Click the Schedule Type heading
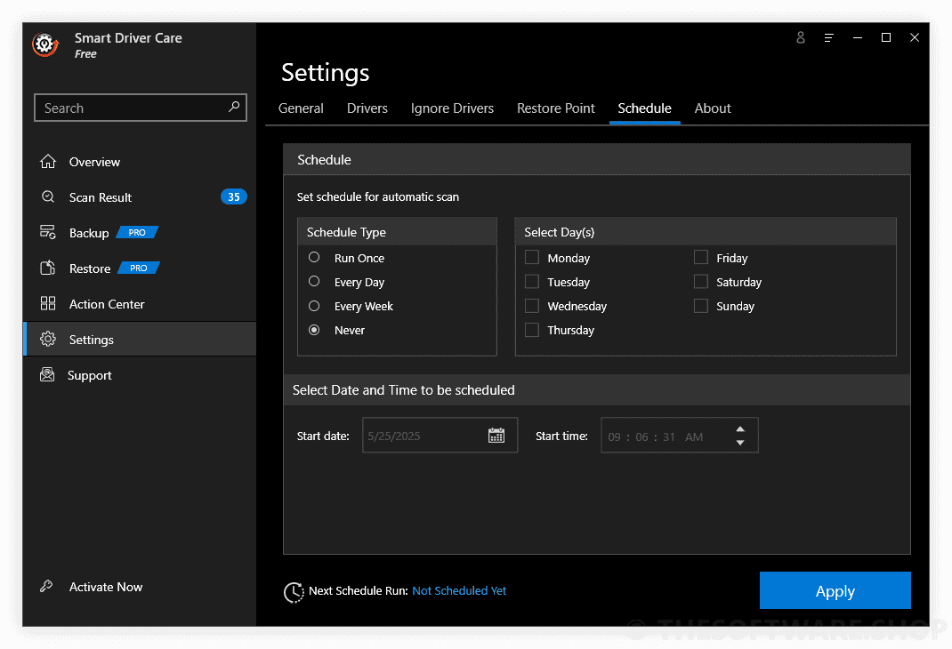This screenshot has width=952, height=649. (x=346, y=232)
